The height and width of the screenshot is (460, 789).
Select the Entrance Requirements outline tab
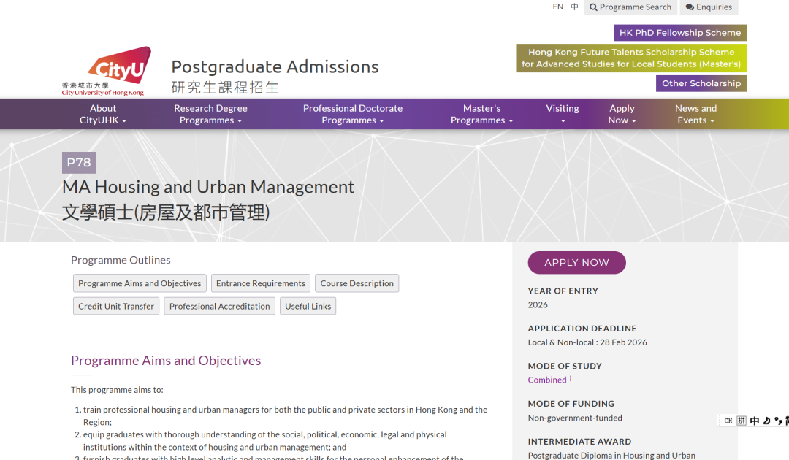[x=260, y=283]
